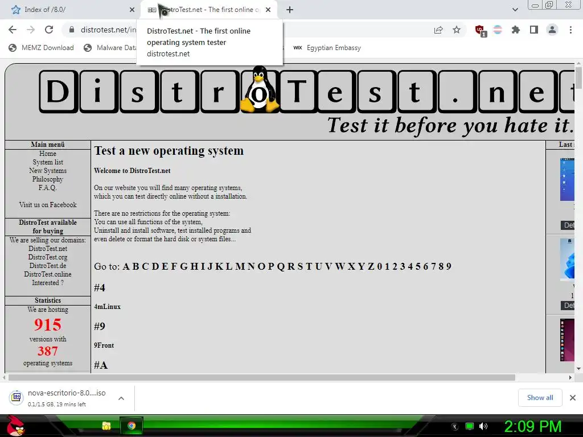The height and width of the screenshot is (437, 583).
Task: Open a new tab with the plus button
Action: (290, 10)
